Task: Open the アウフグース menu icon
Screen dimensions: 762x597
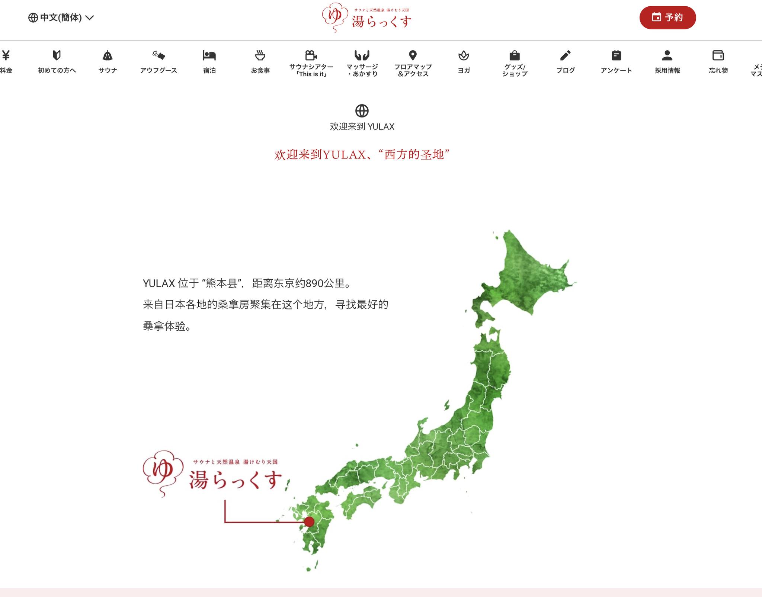Action: coord(159,56)
